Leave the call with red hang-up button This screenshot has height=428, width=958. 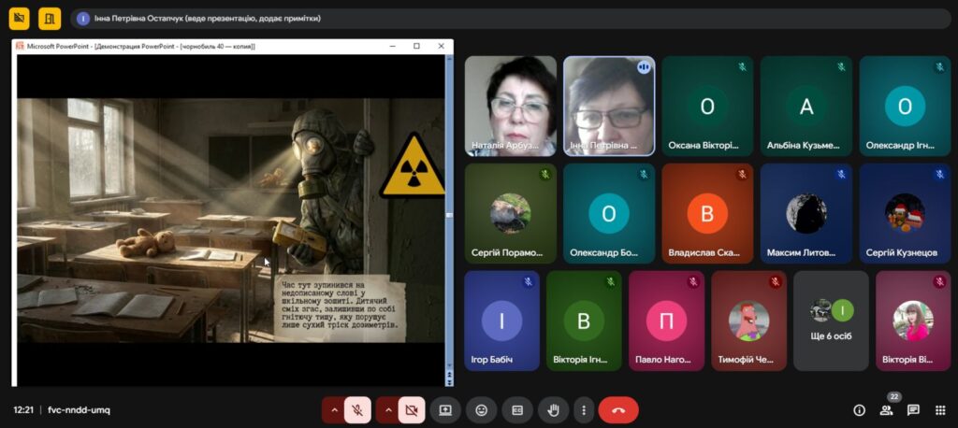point(617,409)
